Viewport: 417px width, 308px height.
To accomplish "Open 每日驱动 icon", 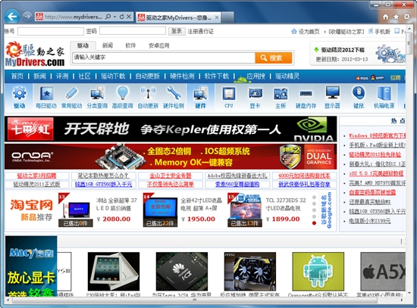I will click(46, 97).
